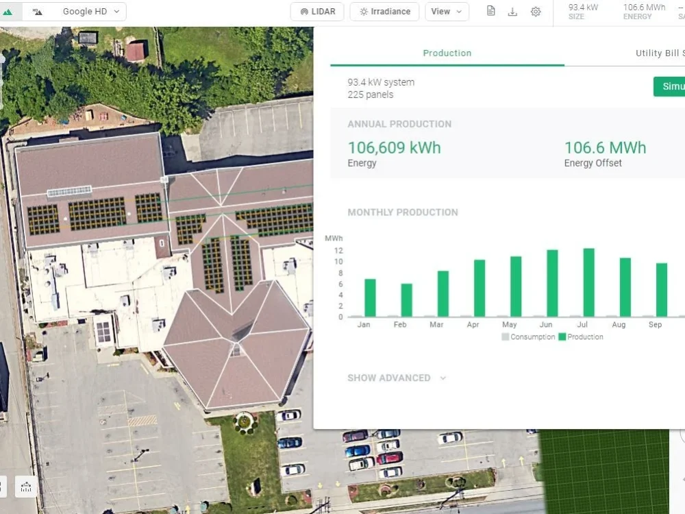Image resolution: width=685 pixels, height=514 pixels.
Task: Click the chart statistics icon on the map
Action: point(26,487)
